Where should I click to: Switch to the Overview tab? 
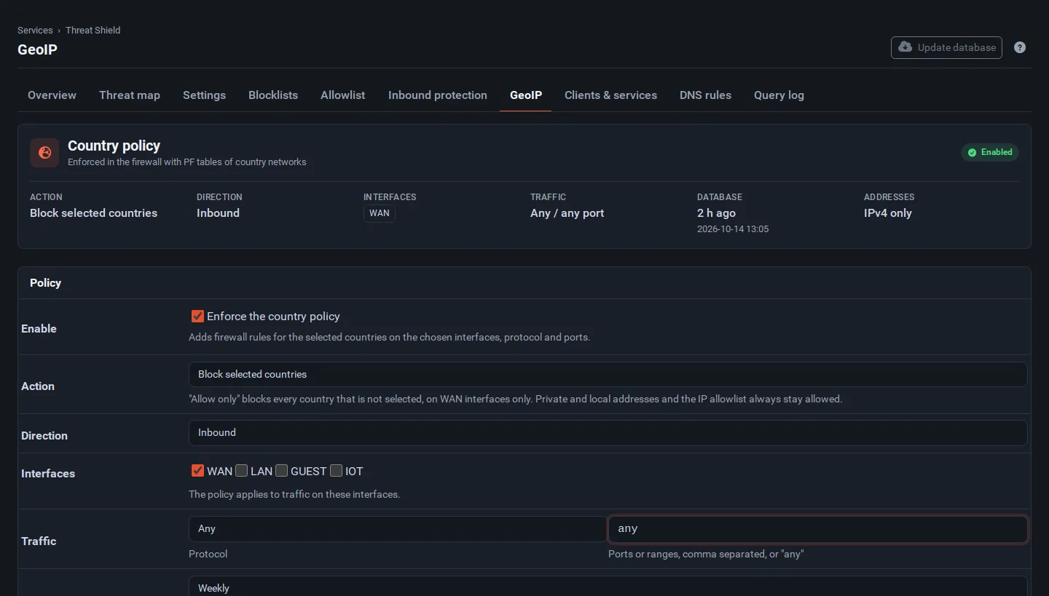52,95
